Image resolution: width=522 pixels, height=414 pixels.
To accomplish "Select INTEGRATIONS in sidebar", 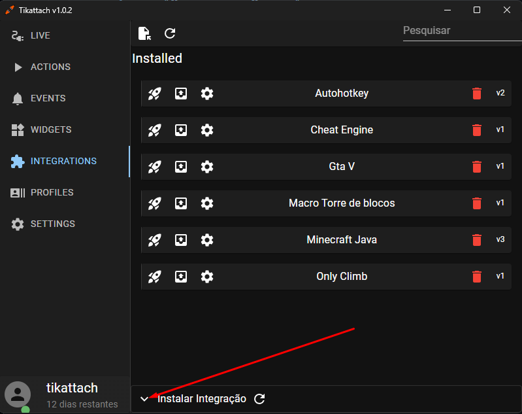I will pyautogui.click(x=65, y=162).
